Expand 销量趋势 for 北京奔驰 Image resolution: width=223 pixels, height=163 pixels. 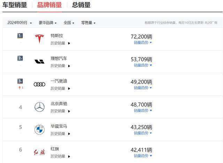click(x=143, y=110)
